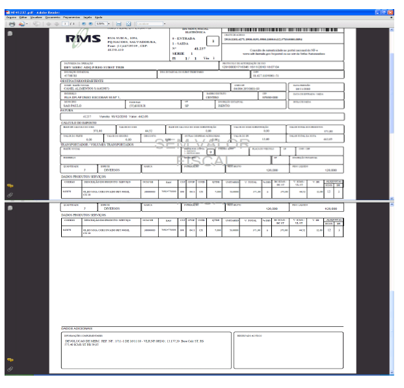Click the zoom in (plus) toolbar icon

[90, 23]
